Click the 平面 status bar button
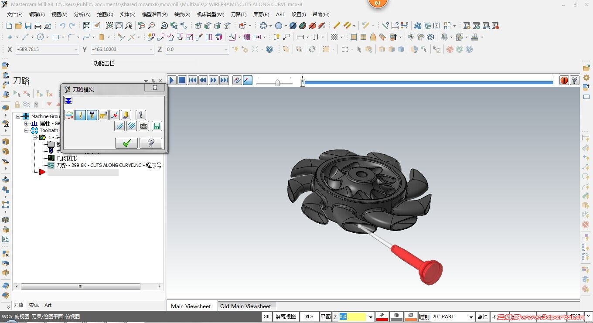Screen dimensions: 593x323 [x=326, y=316]
